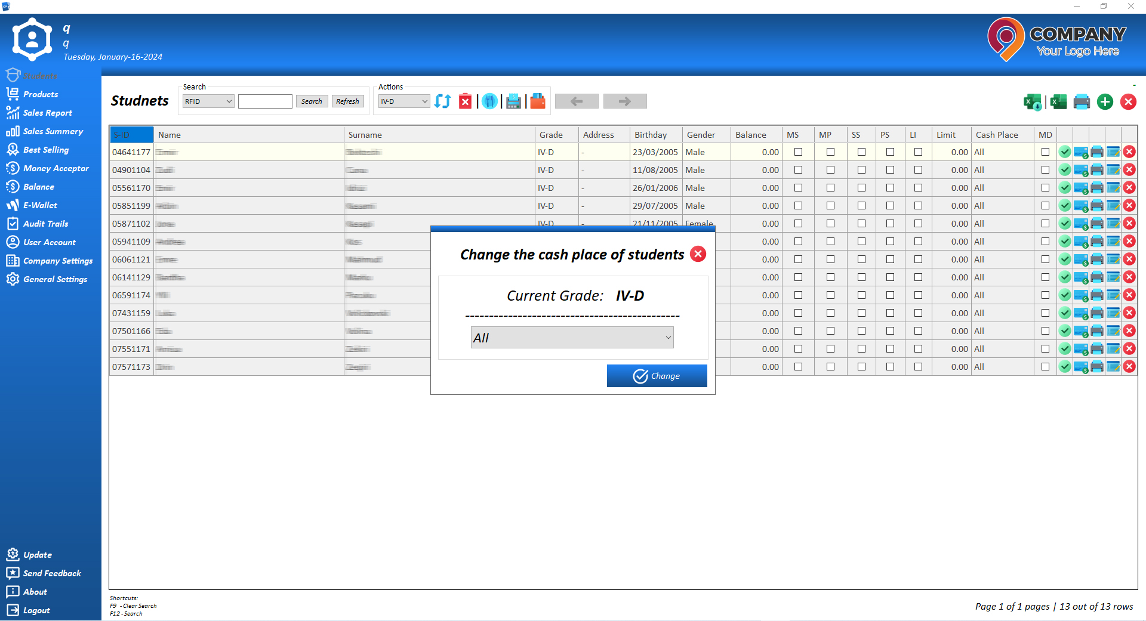Expand the IV-D dropdown under Actions
Image resolution: width=1146 pixels, height=621 pixels.
coord(403,101)
